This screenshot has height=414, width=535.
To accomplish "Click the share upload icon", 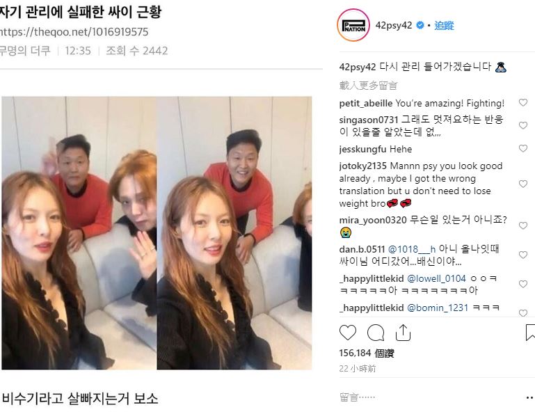I will (x=403, y=333).
